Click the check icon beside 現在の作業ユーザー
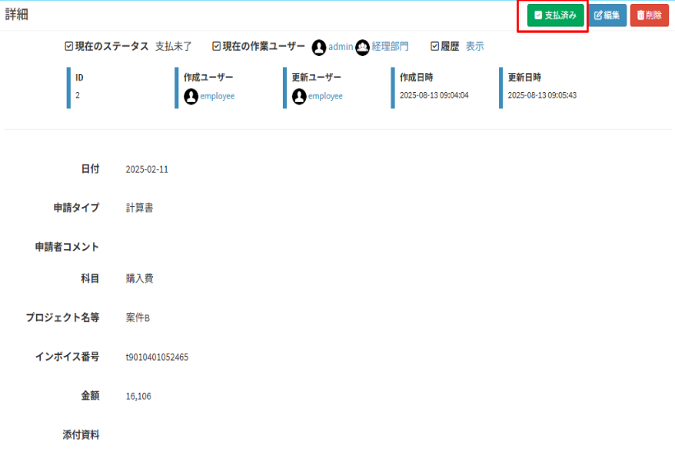675x457 pixels. click(216, 46)
